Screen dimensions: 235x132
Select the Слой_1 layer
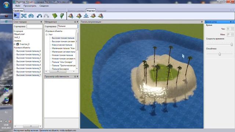[17, 37]
